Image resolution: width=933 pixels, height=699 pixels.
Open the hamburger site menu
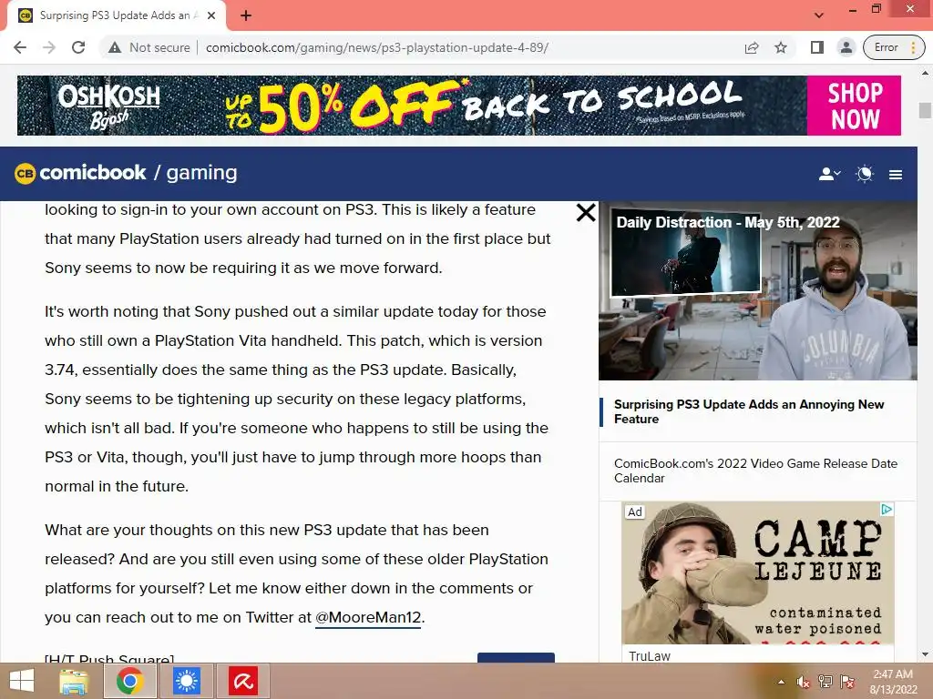pos(896,174)
